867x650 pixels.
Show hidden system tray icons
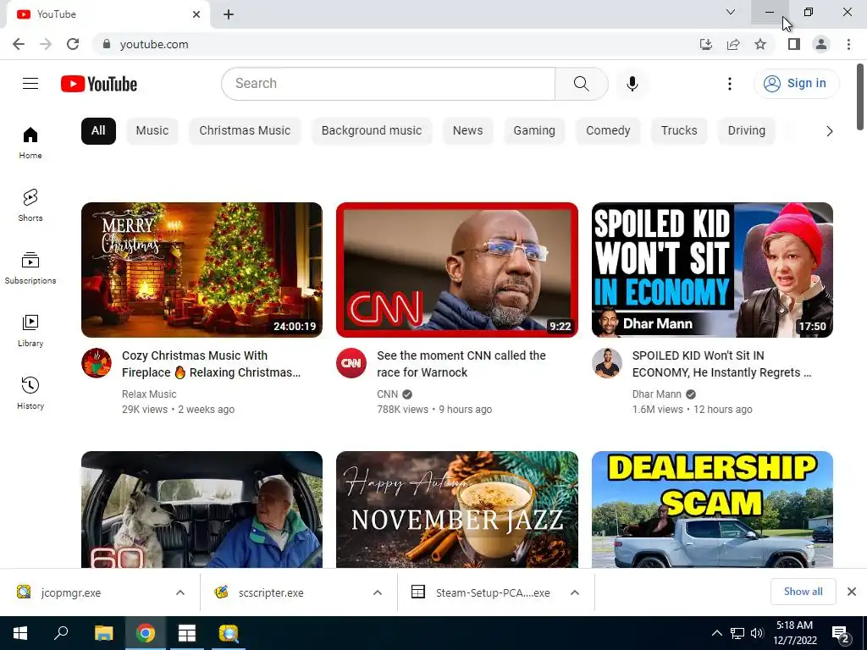(716, 633)
